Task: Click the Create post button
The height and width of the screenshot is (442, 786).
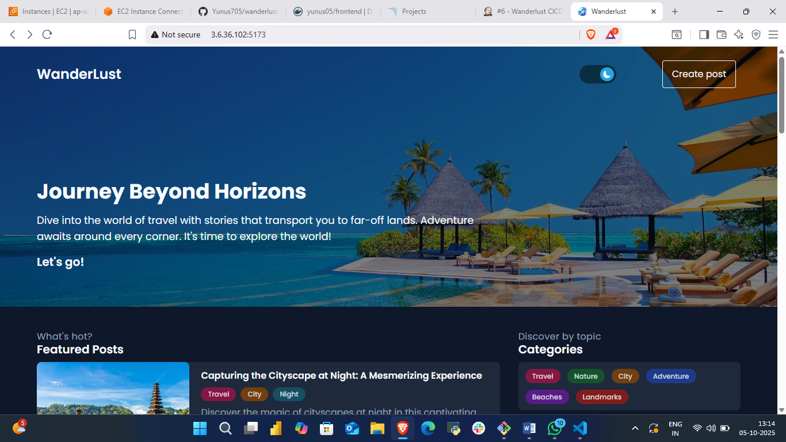Action: pos(699,74)
